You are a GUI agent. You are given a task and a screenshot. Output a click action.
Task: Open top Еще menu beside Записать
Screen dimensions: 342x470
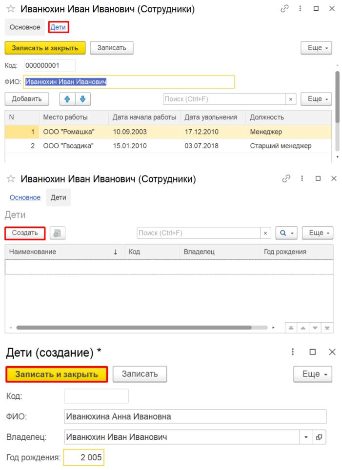point(316,48)
